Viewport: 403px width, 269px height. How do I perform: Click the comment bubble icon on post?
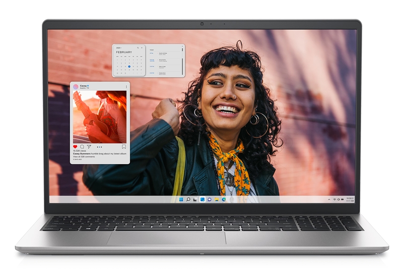point(82,147)
